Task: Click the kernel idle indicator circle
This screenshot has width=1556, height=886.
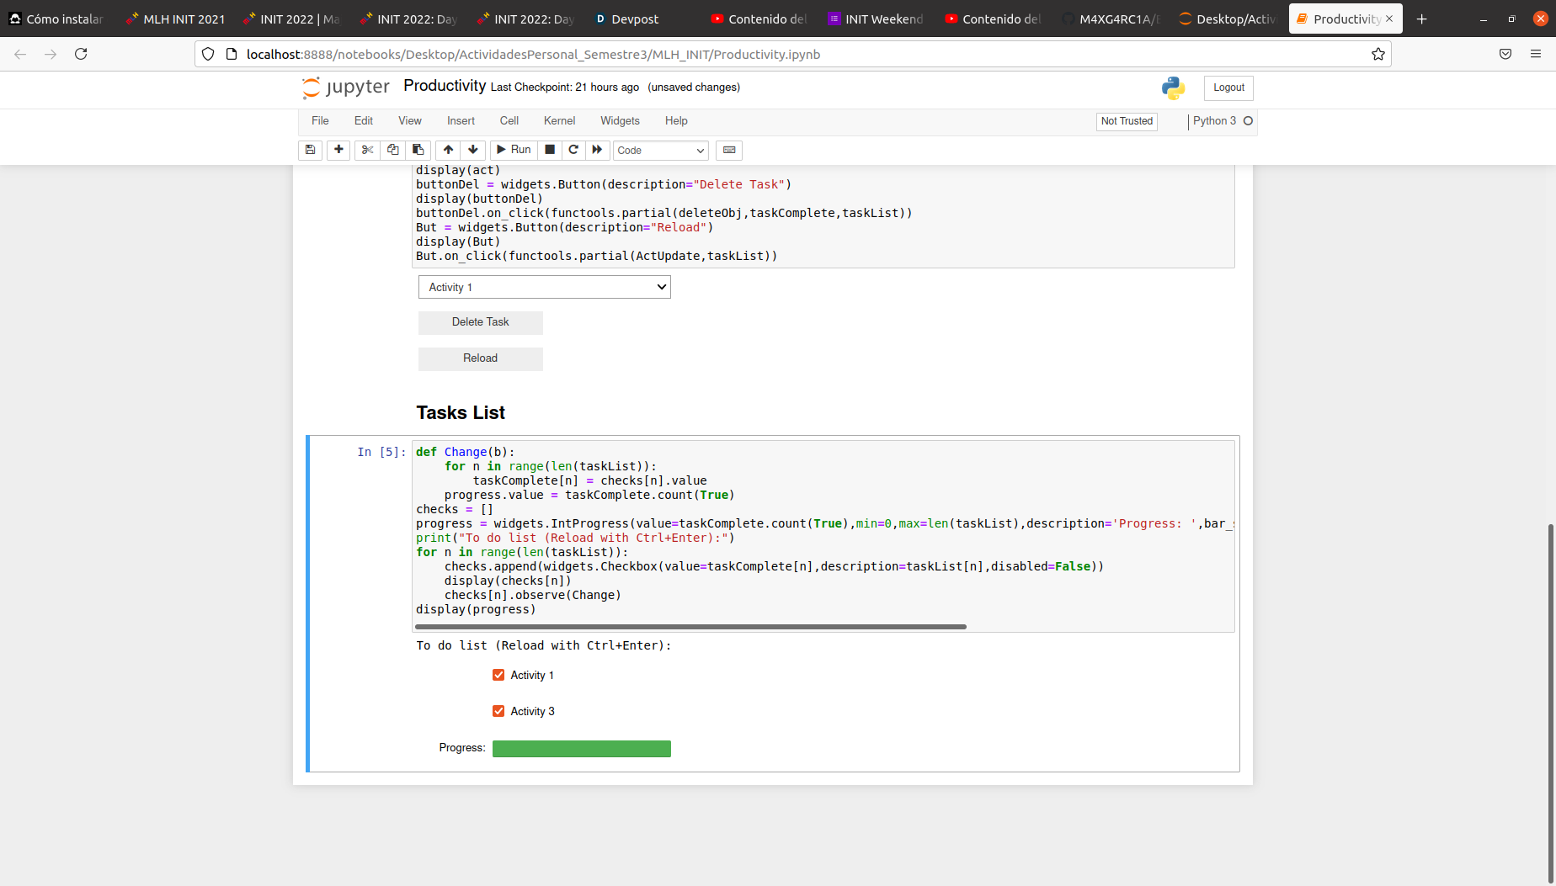Action: 1249,121
